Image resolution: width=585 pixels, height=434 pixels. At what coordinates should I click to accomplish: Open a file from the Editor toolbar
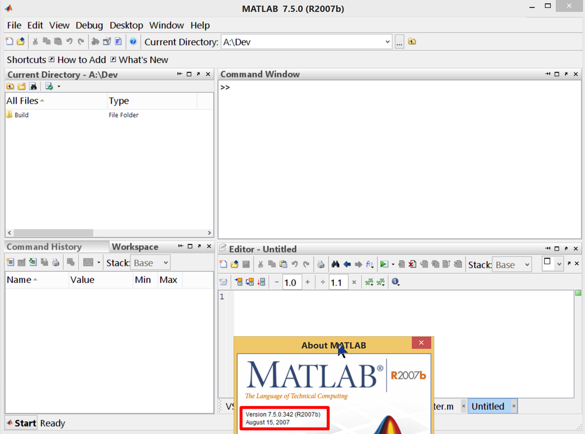(234, 264)
